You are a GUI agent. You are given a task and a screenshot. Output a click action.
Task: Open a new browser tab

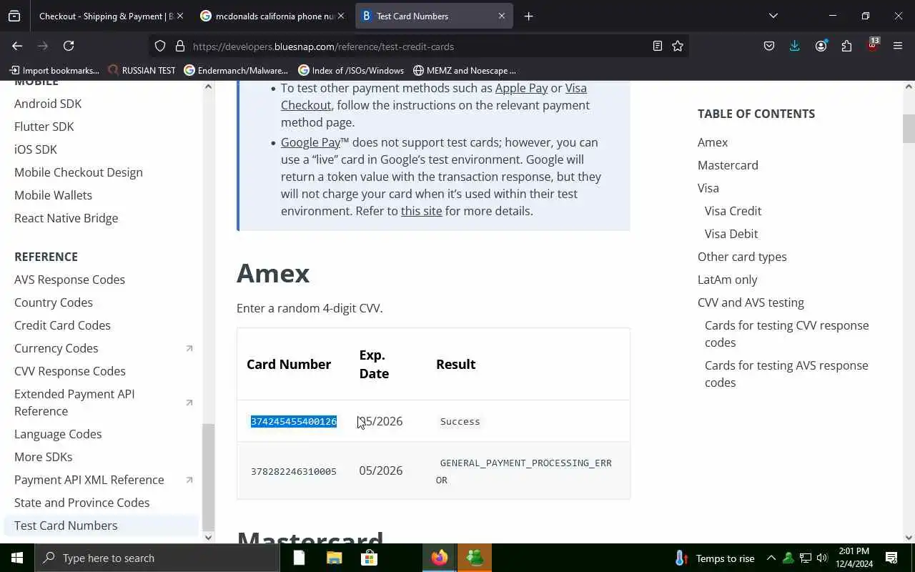528,16
